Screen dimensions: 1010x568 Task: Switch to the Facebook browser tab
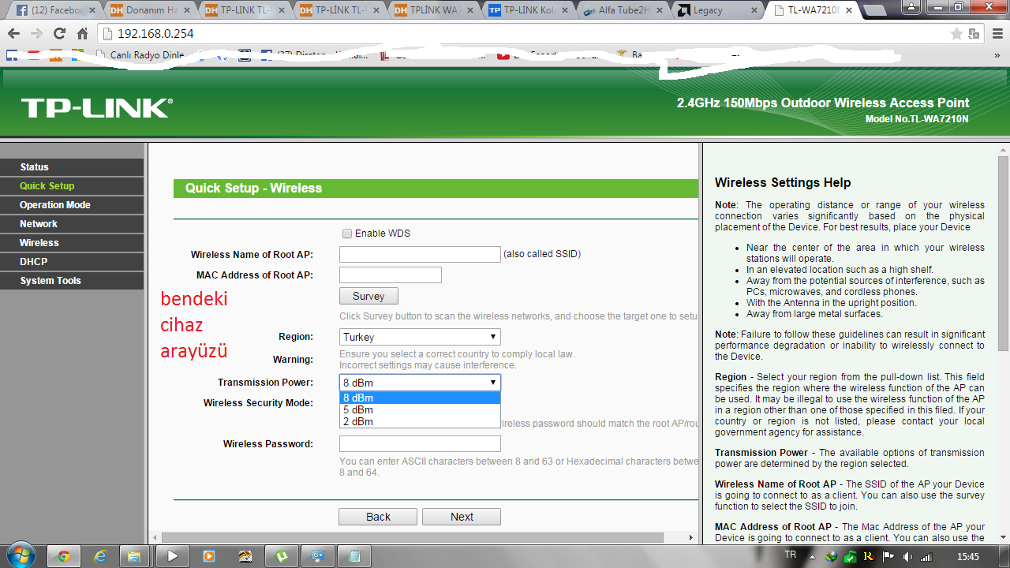pos(55,10)
